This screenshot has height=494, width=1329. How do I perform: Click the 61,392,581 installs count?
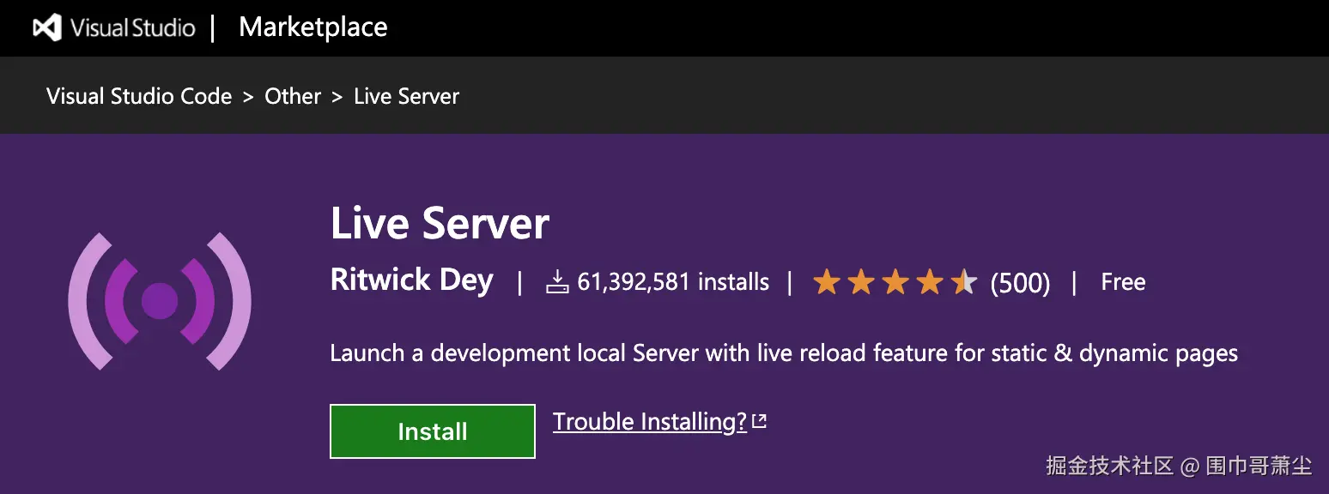coord(673,282)
